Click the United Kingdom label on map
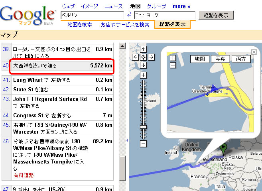Screen dimensions: 262x191 pos(191,147)
